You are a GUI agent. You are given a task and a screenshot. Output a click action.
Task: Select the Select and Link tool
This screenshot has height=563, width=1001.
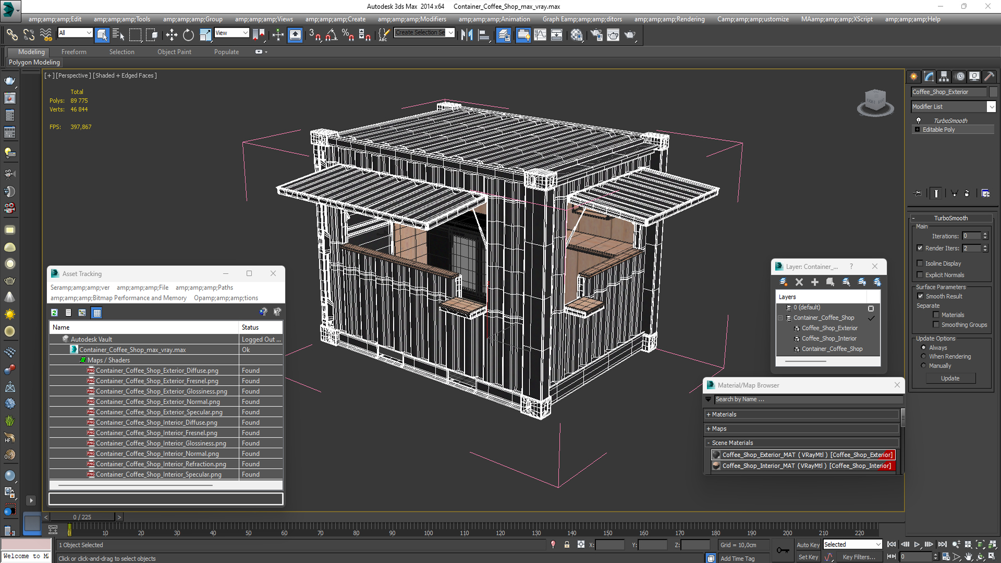click(11, 35)
